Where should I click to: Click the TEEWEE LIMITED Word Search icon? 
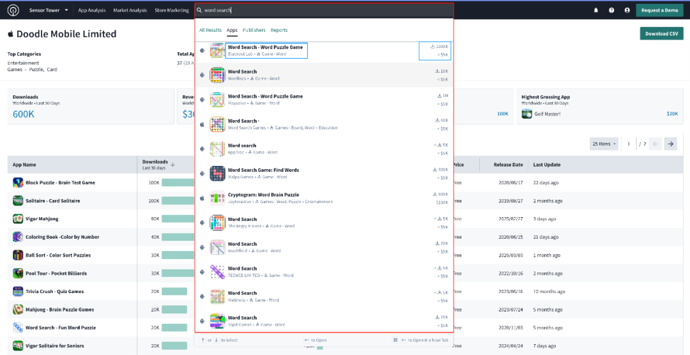[218, 272]
